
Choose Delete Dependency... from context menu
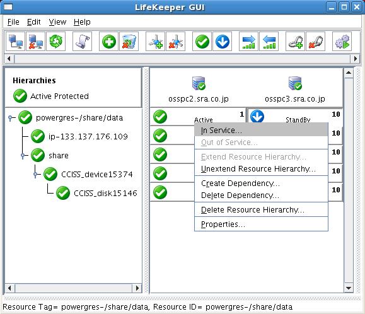click(x=261, y=195)
